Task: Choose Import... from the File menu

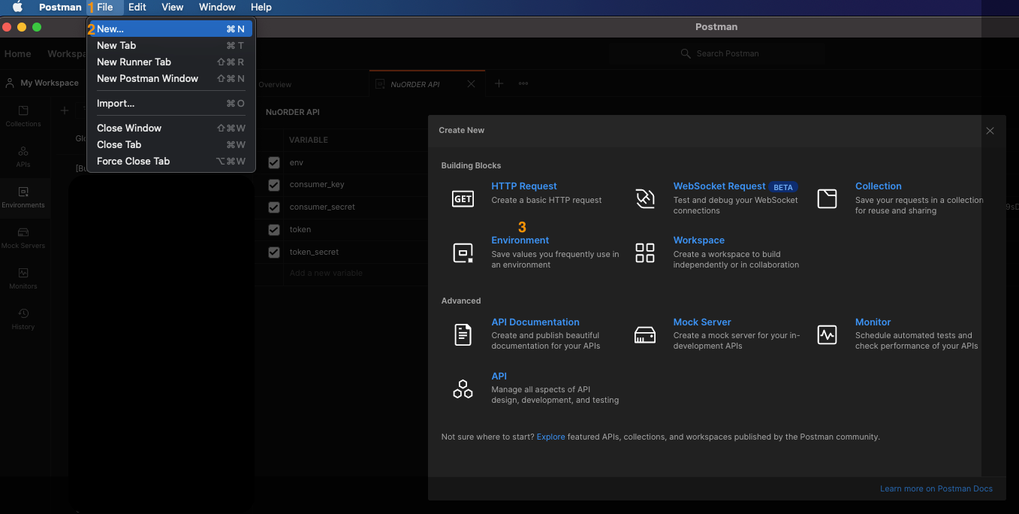Action: click(170, 103)
